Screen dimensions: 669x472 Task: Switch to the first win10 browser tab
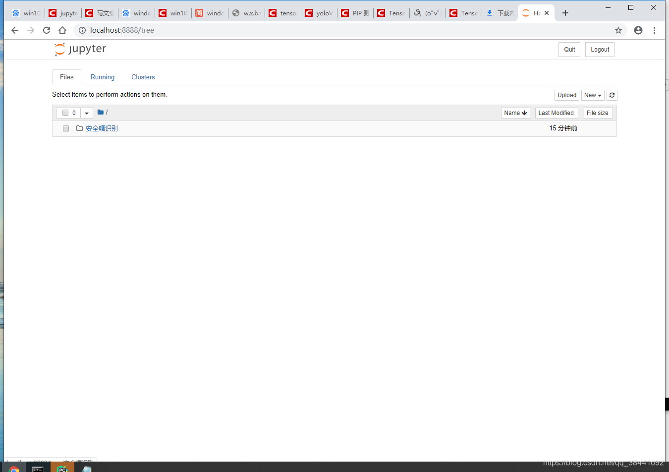[26, 13]
